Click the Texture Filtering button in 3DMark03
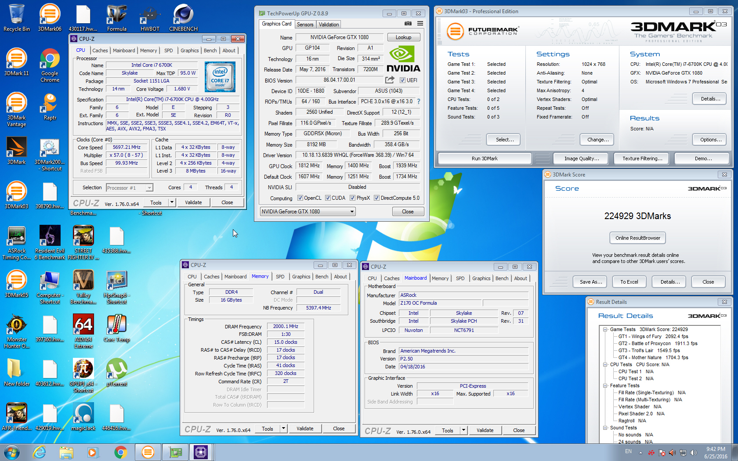Viewport: 738px width, 461px height. click(642, 158)
